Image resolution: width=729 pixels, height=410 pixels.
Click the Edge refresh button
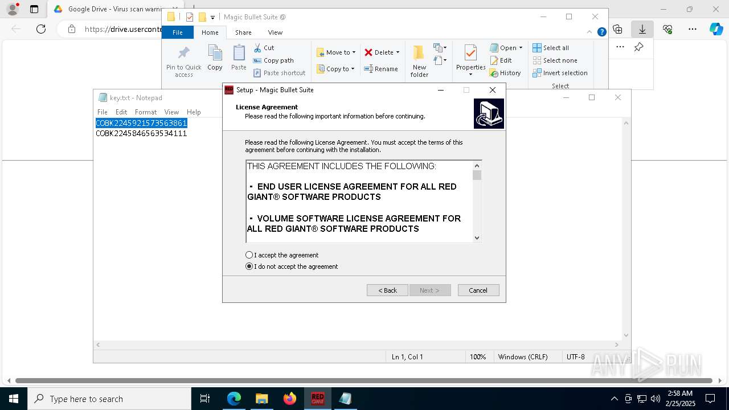click(x=41, y=29)
